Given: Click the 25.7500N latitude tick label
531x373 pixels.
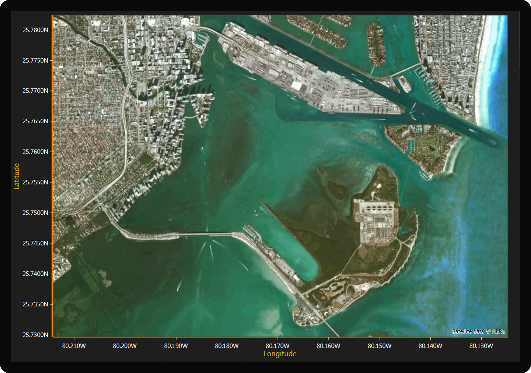Looking at the screenshot, I should point(35,213).
